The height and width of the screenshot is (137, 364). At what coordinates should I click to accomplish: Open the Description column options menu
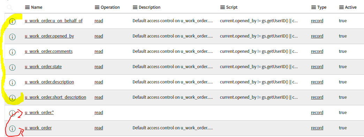pos(135,7)
